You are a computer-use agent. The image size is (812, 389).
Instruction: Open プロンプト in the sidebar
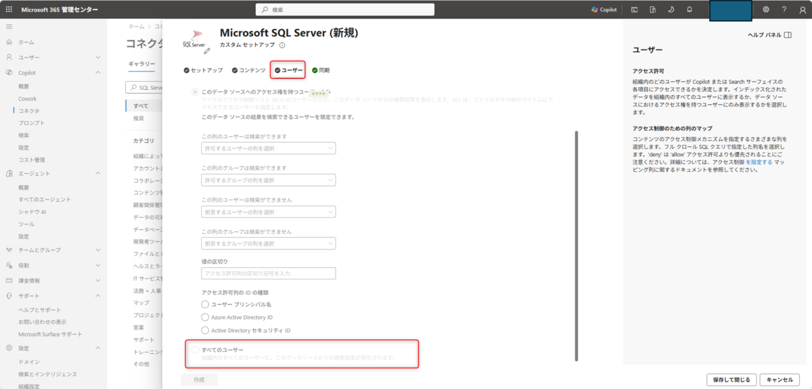(32, 122)
